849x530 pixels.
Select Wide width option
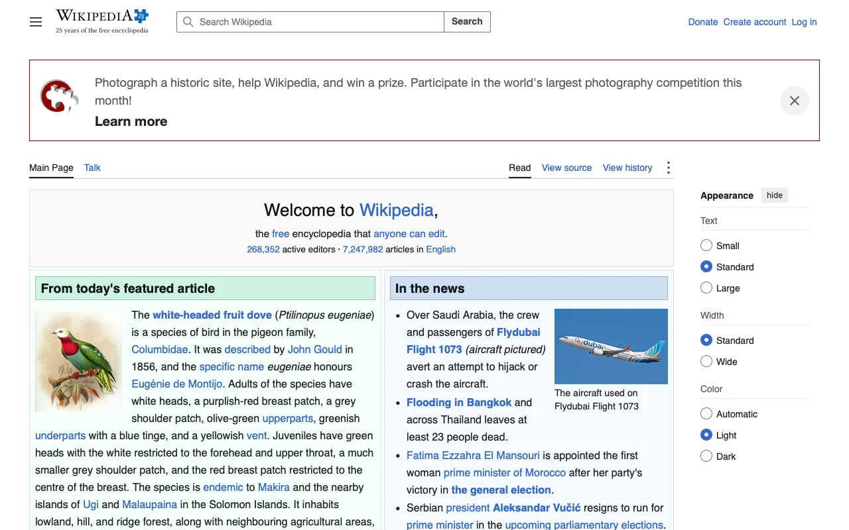click(x=706, y=362)
